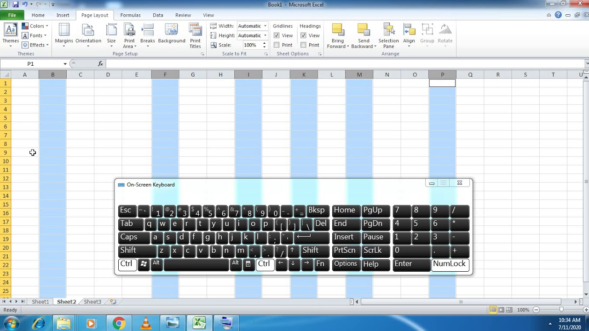This screenshot has height=331, width=589.
Task: Click the Options key on On-Screen Keyboard
Action: pyautogui.click(x=346, y=265)
